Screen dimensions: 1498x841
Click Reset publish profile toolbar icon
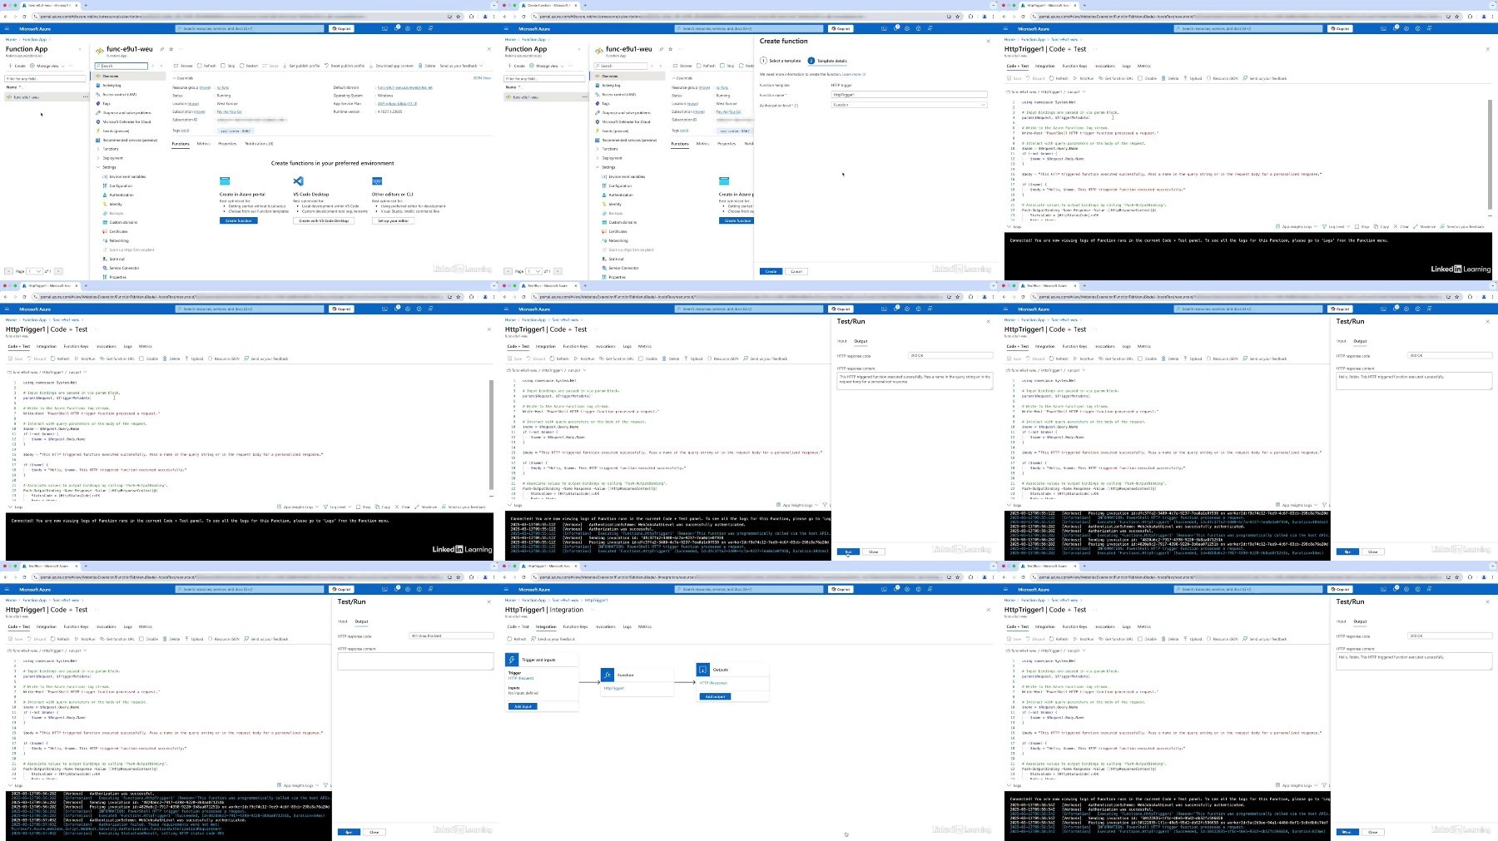click(327, 66)
